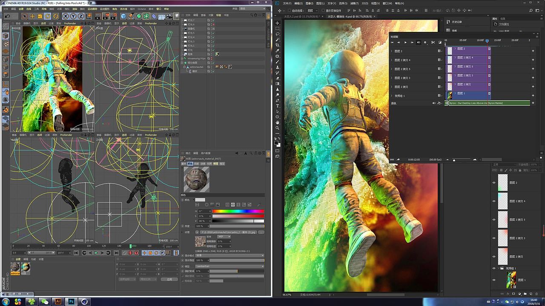Click the hue rainbow slider
The height and width of the screenshot is (306, 545).
tap(238, 211)
